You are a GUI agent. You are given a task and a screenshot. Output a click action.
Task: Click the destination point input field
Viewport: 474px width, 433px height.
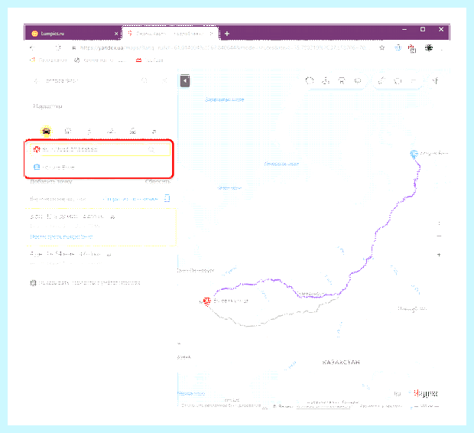99,167
